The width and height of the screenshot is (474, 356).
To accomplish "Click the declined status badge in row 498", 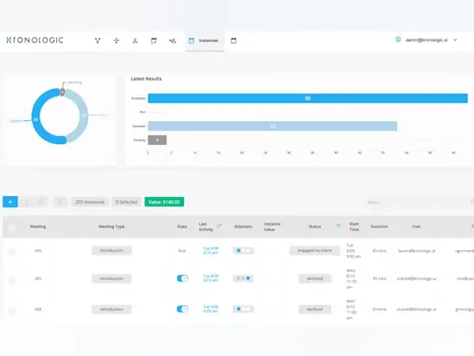I will coord(314,309).
